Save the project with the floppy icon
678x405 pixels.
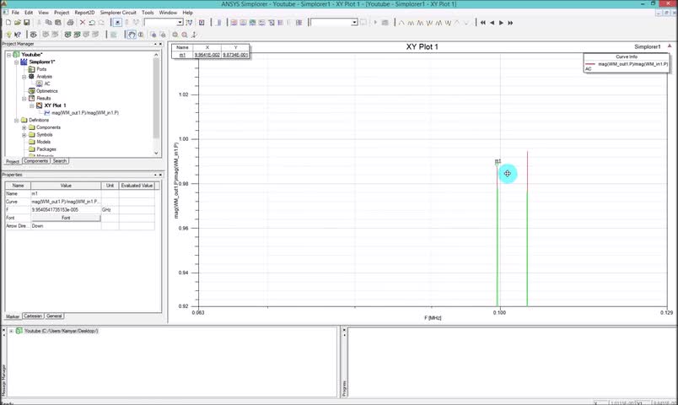26,23
